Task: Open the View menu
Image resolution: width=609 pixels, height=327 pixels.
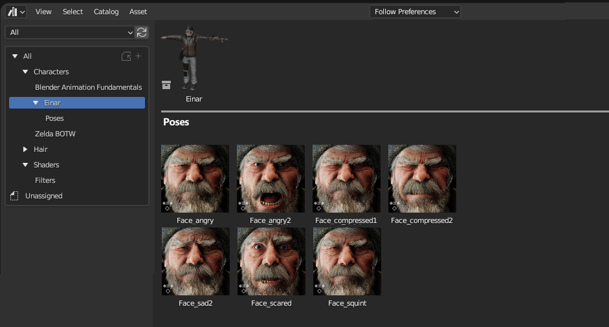Action: 43,12
